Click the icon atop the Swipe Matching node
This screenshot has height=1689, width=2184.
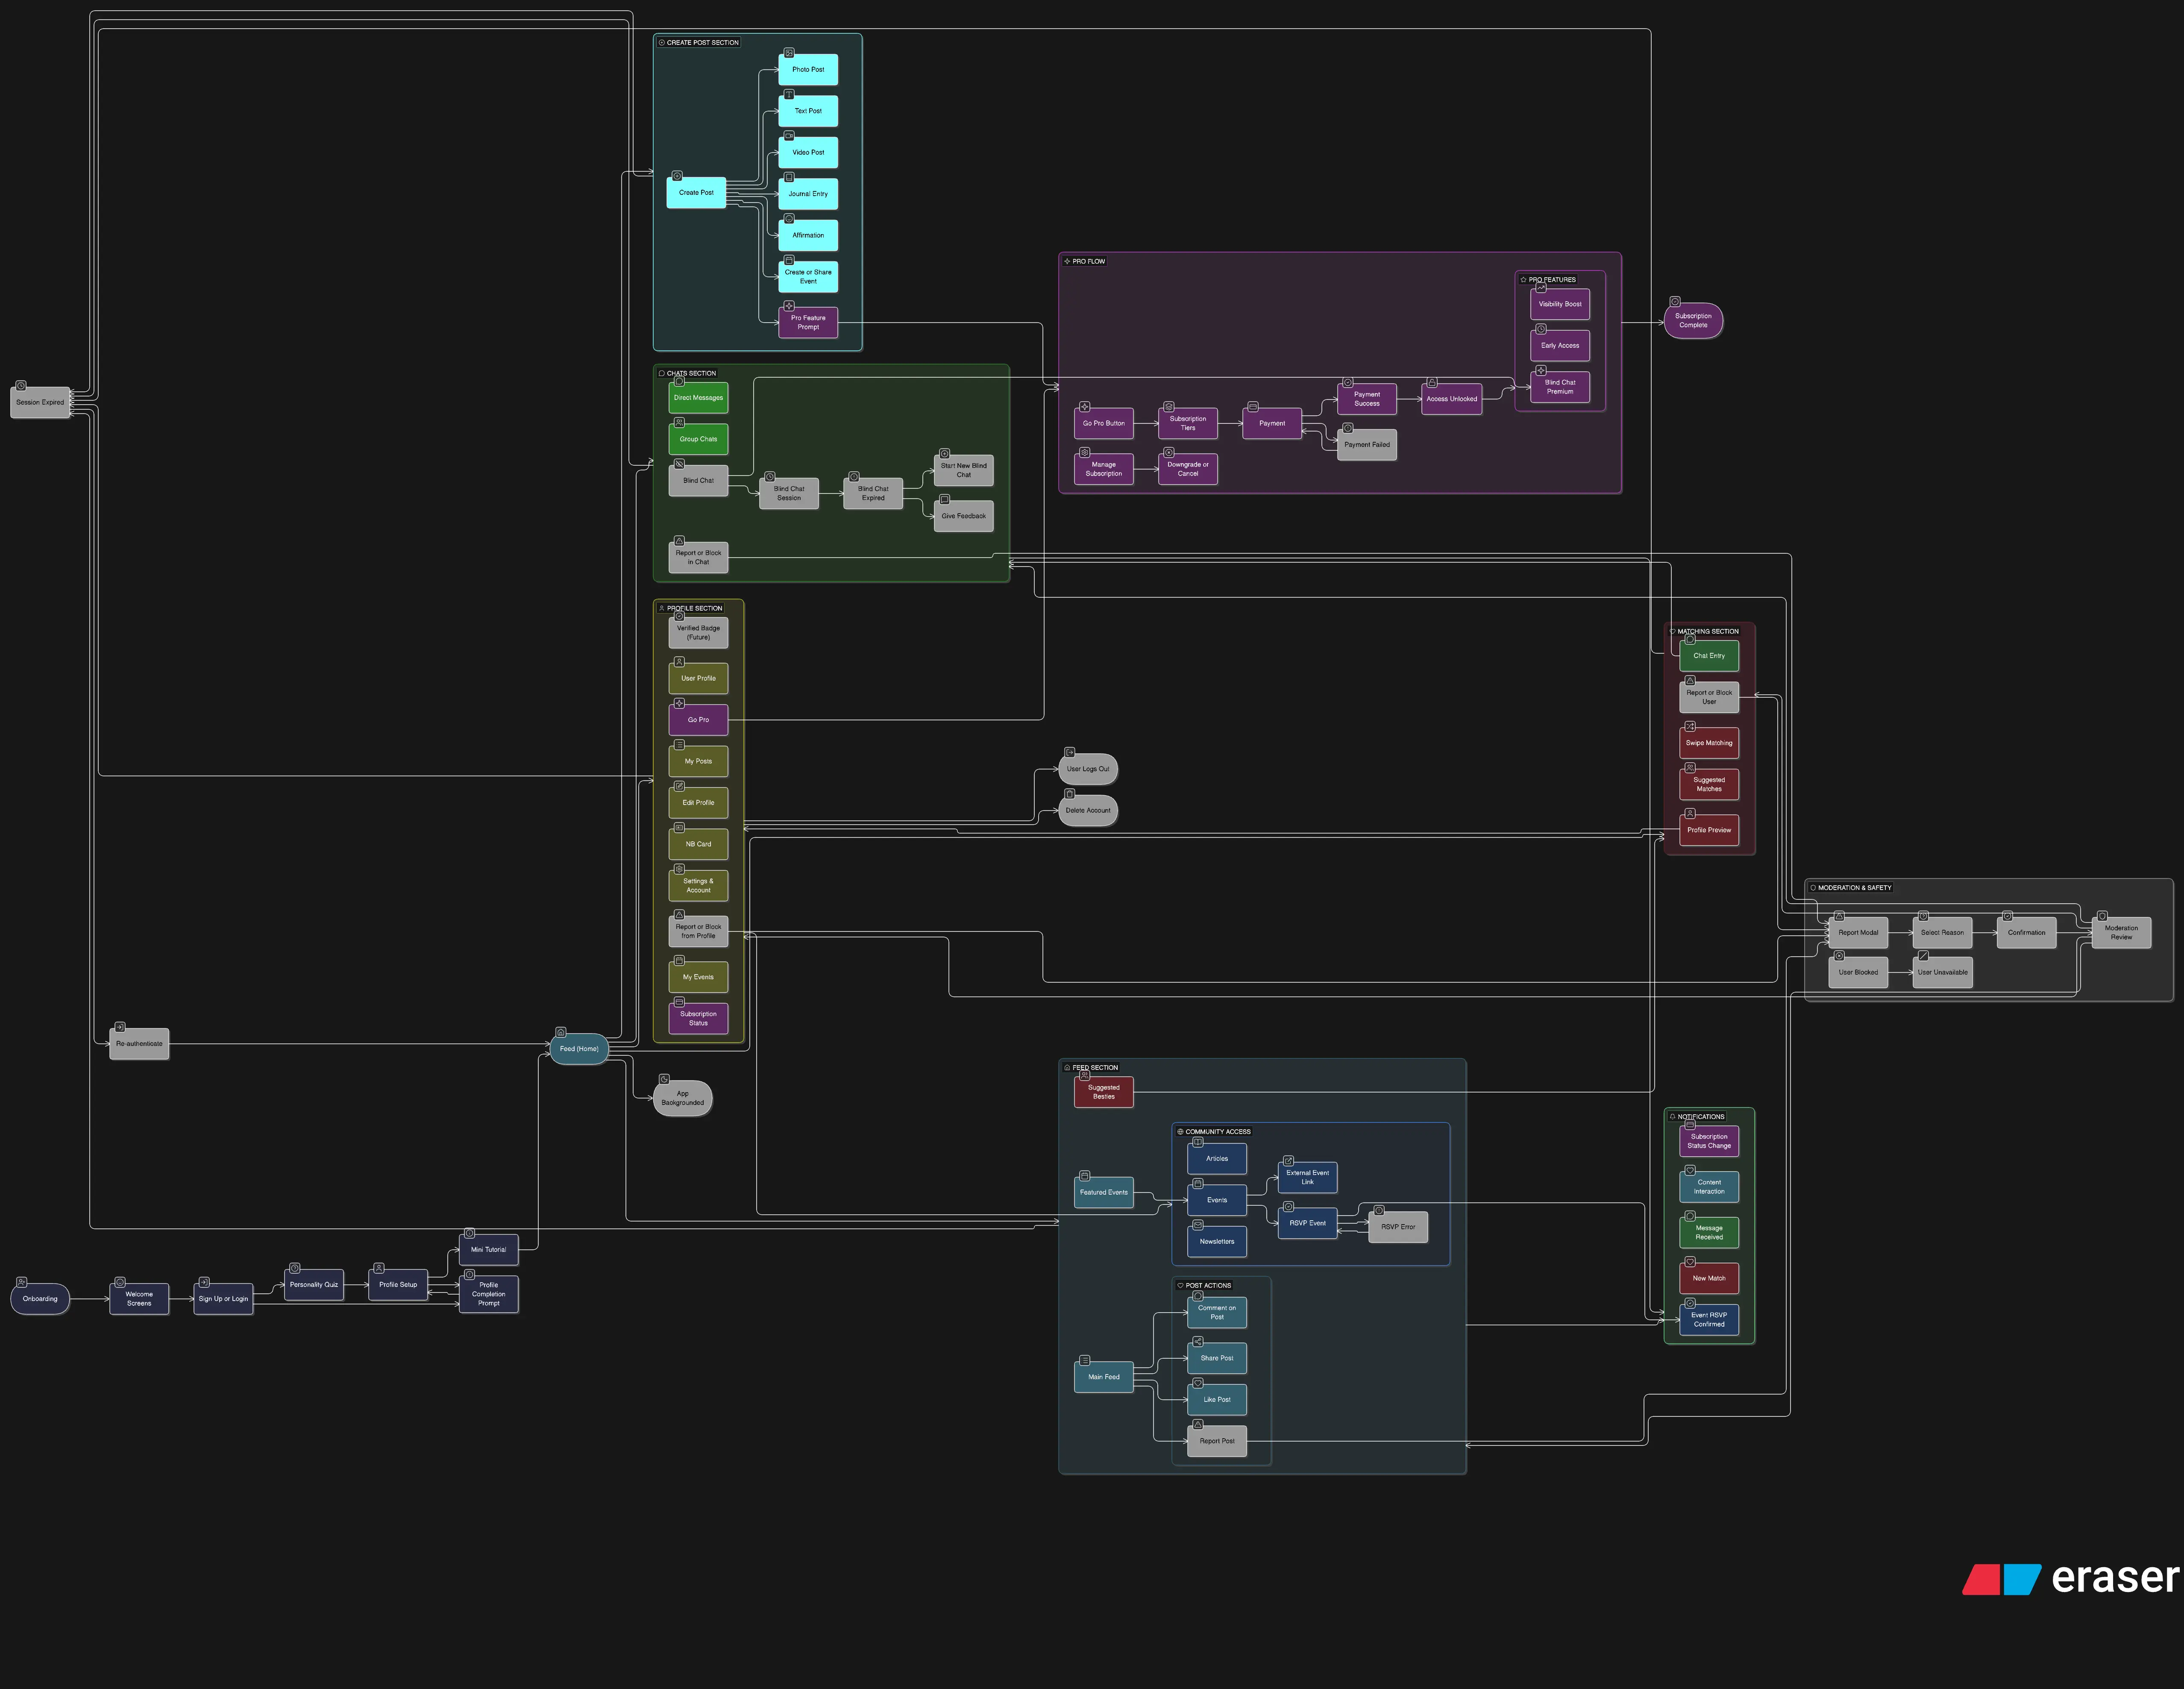(1690, 727)
